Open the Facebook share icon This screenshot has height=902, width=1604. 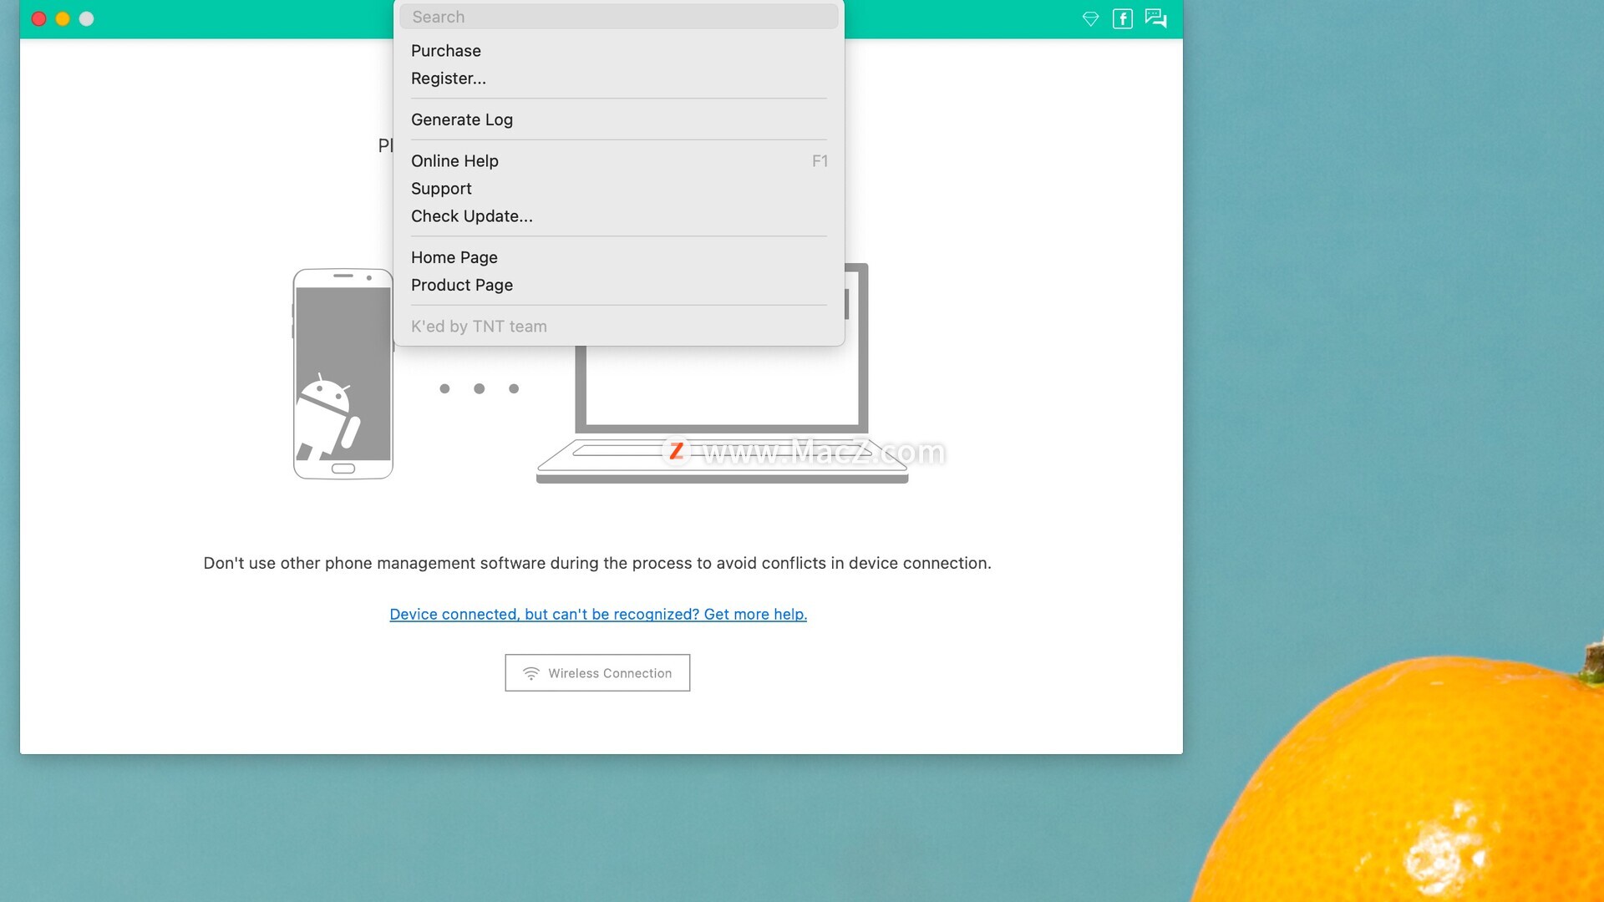click(x=1123, y=18)
